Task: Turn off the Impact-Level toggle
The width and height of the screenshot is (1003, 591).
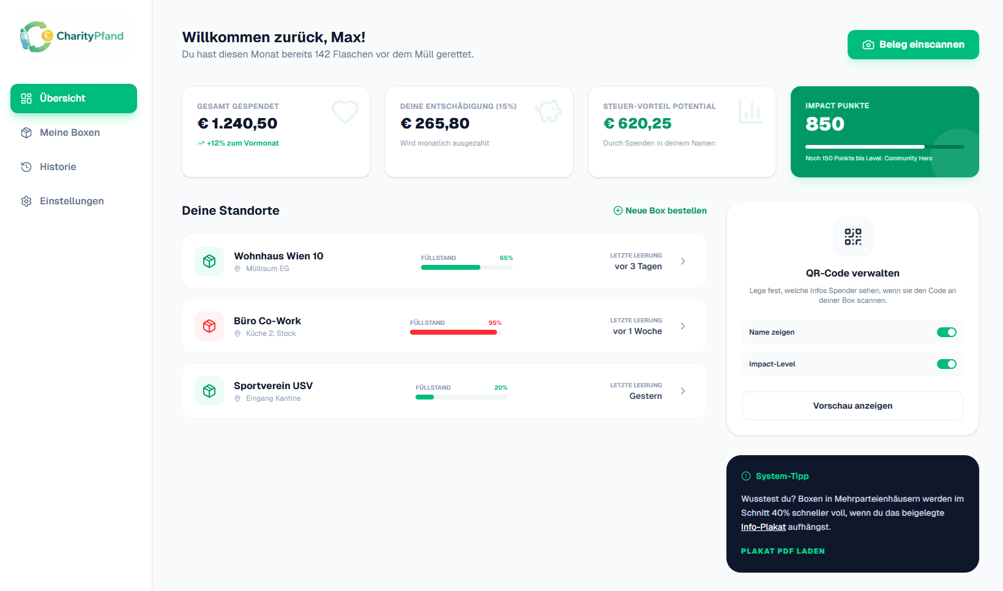Action: coord(946,364)
